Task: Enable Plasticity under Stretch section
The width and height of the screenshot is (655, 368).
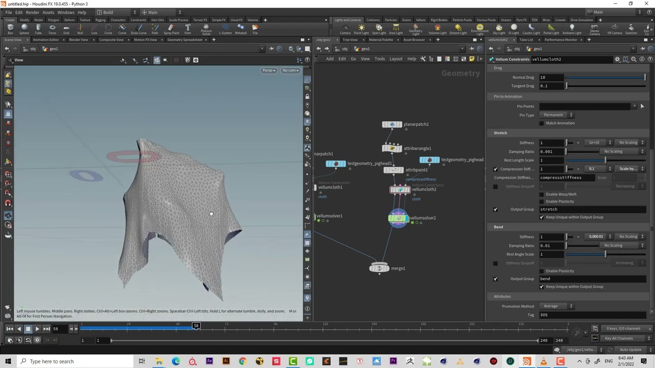Action: coord(542,201)
